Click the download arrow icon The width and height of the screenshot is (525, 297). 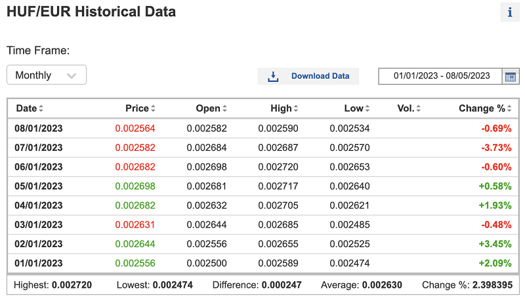(x=274, y=76)
